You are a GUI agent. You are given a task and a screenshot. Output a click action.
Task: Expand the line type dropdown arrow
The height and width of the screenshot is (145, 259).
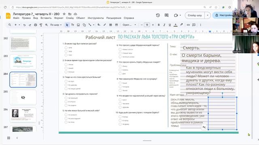pyautogui.click(x=93, y=25)
